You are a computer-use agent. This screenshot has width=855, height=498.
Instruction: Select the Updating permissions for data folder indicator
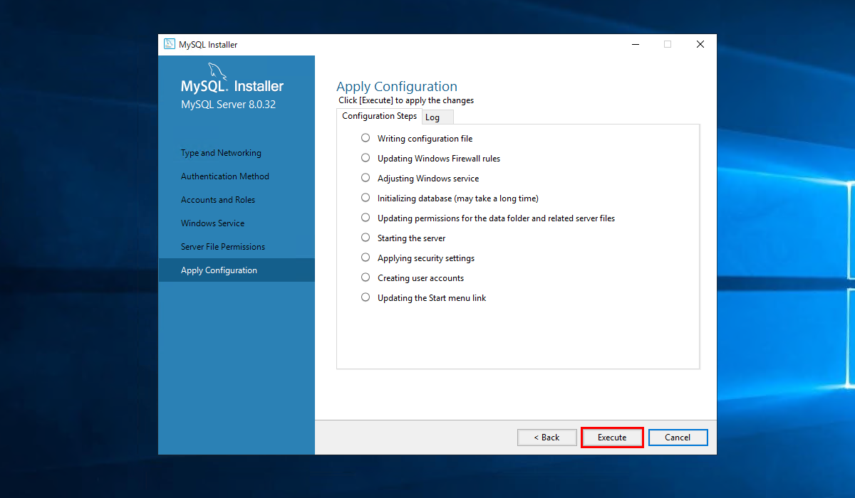click(x=366, y=218)
